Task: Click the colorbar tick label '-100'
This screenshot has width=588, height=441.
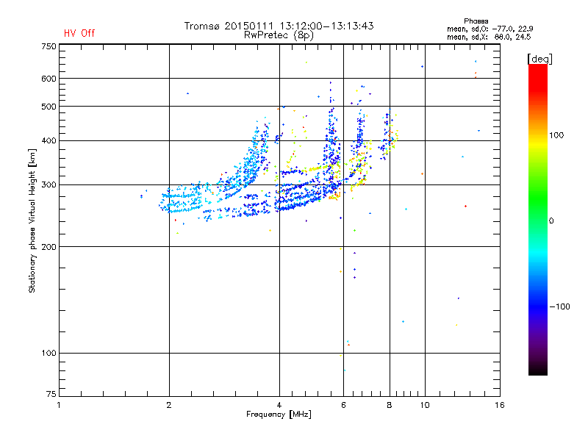Action: pos(559,306)
